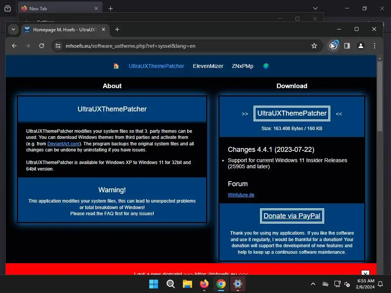The width and height of the screenshot is (391, 293).
Task: Download UltraUXThemePatcher via the boxed button
Action: 292,113
